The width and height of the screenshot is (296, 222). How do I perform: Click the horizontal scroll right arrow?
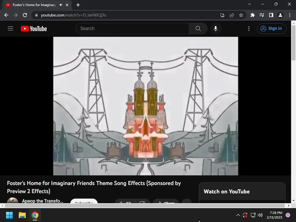(x=289, y=206)
